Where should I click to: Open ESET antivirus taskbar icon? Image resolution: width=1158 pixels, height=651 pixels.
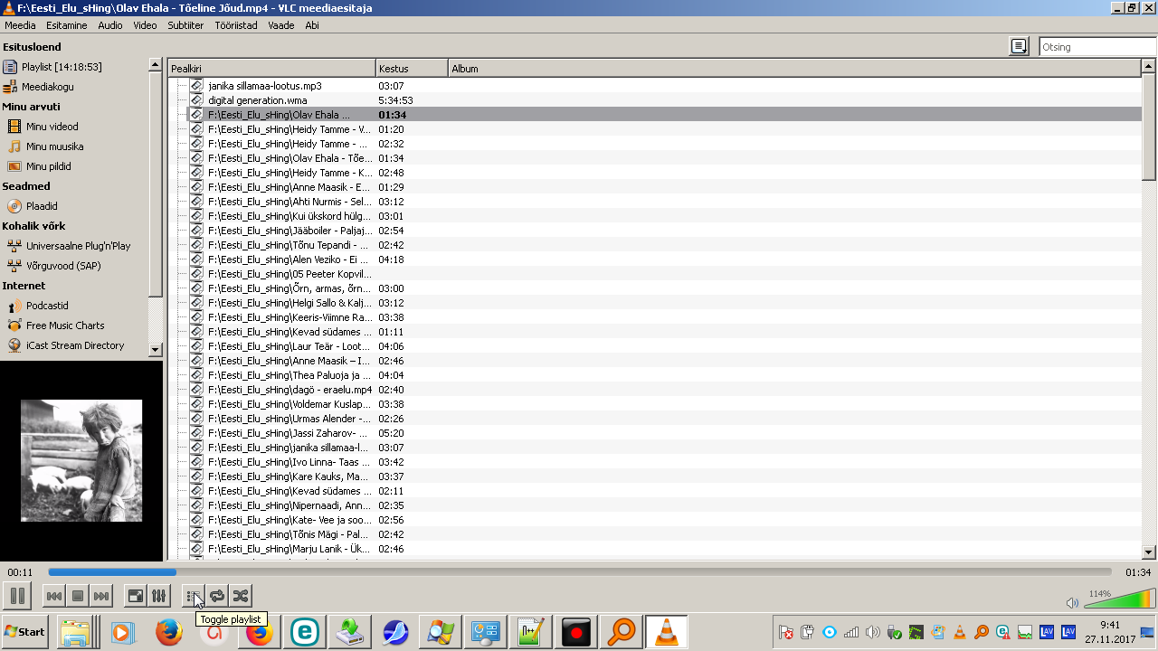pyautogui.click(x=304, y=632)
